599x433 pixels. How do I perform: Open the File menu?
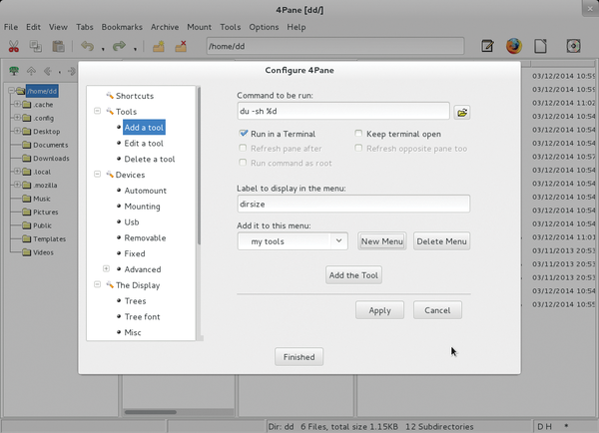(x=11, y=27)
